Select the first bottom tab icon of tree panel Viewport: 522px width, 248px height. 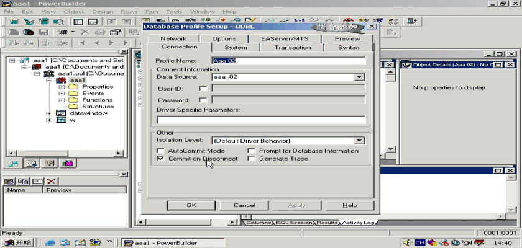[14, 163]
